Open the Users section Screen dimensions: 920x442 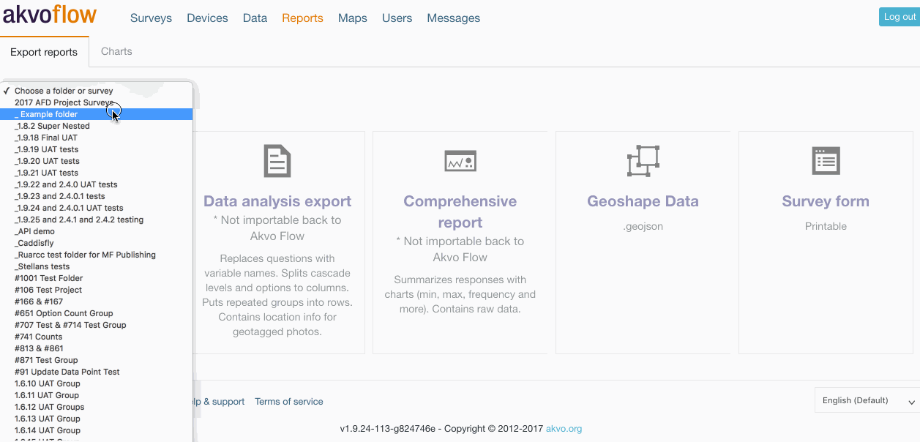(x=397, y=18)
